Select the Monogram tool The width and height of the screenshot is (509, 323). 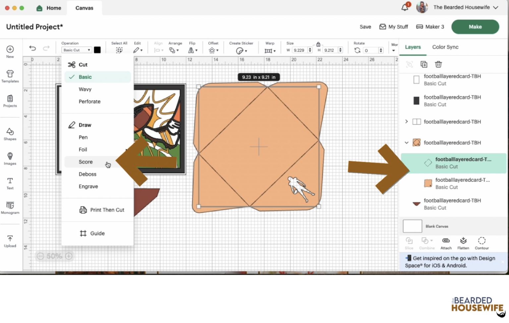coord(10,208)
